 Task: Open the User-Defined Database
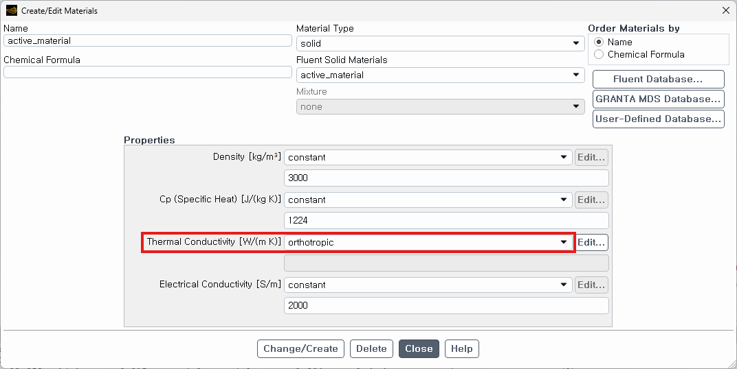[658, 119]
